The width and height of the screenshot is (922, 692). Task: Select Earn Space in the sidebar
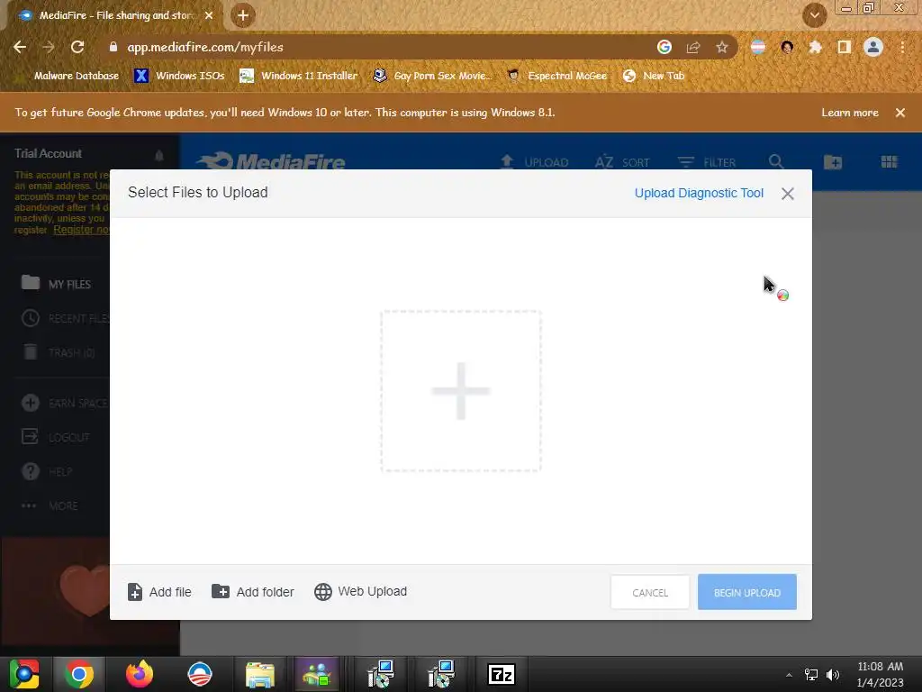coord(65,403)
